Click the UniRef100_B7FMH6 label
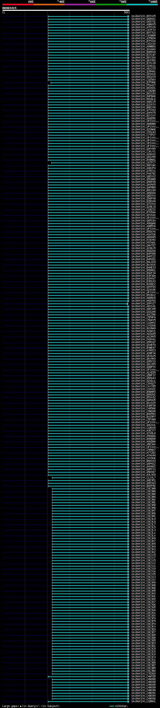Image resolution: width=160 pixels, height=708 pixels. pos(143,82)
